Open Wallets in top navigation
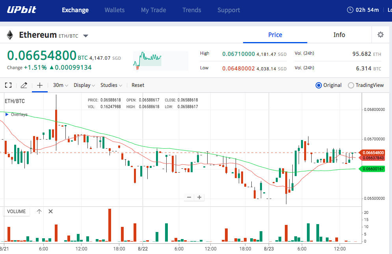The height and width of the screenshot is (254, 392). point(115,10)
